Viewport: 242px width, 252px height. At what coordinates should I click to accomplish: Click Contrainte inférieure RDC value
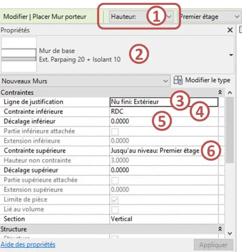164,111
